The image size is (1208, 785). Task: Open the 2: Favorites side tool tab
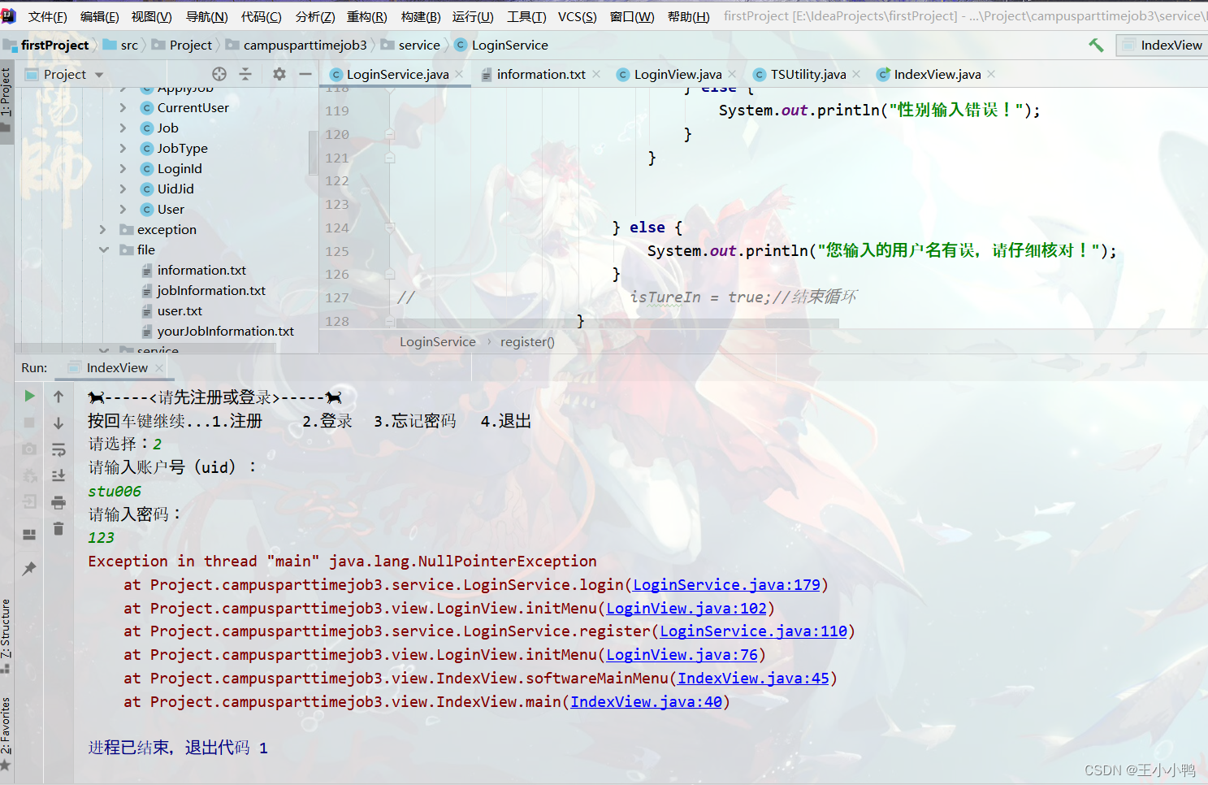(6, 734)
